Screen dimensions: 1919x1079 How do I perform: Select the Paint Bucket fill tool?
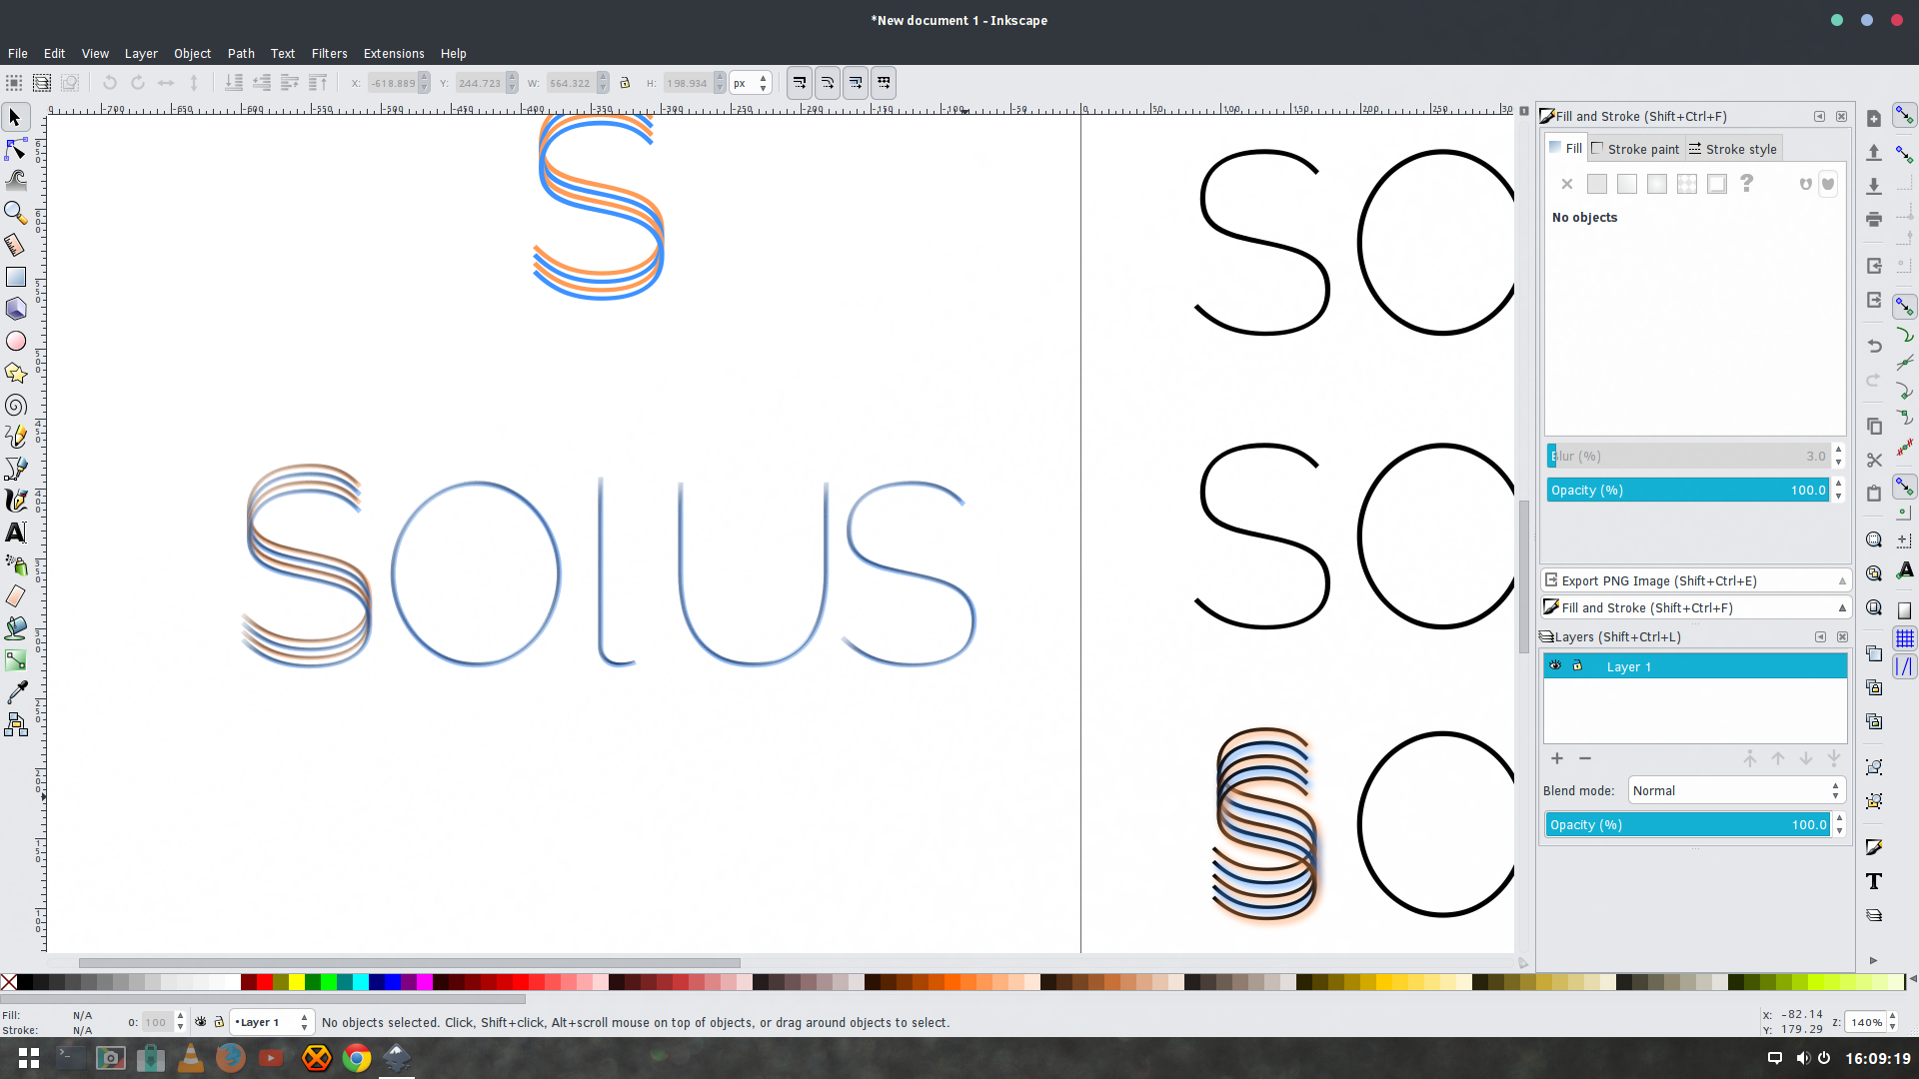pos(15,628)
